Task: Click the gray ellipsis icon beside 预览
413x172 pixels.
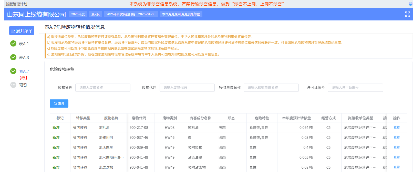Action: point(13,85)
